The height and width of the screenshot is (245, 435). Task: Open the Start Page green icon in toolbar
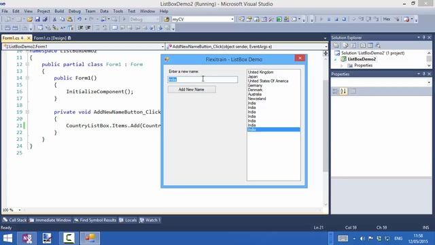click(x=279, y=19)
